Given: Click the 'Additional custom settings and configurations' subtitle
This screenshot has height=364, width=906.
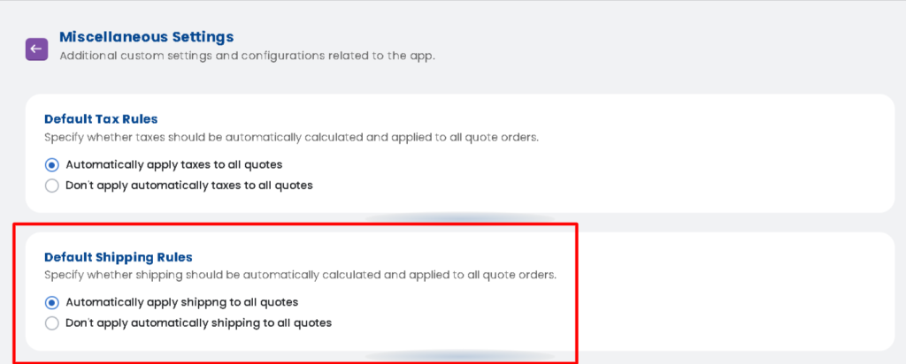Looking at the screenshot, I should (247, 57).
